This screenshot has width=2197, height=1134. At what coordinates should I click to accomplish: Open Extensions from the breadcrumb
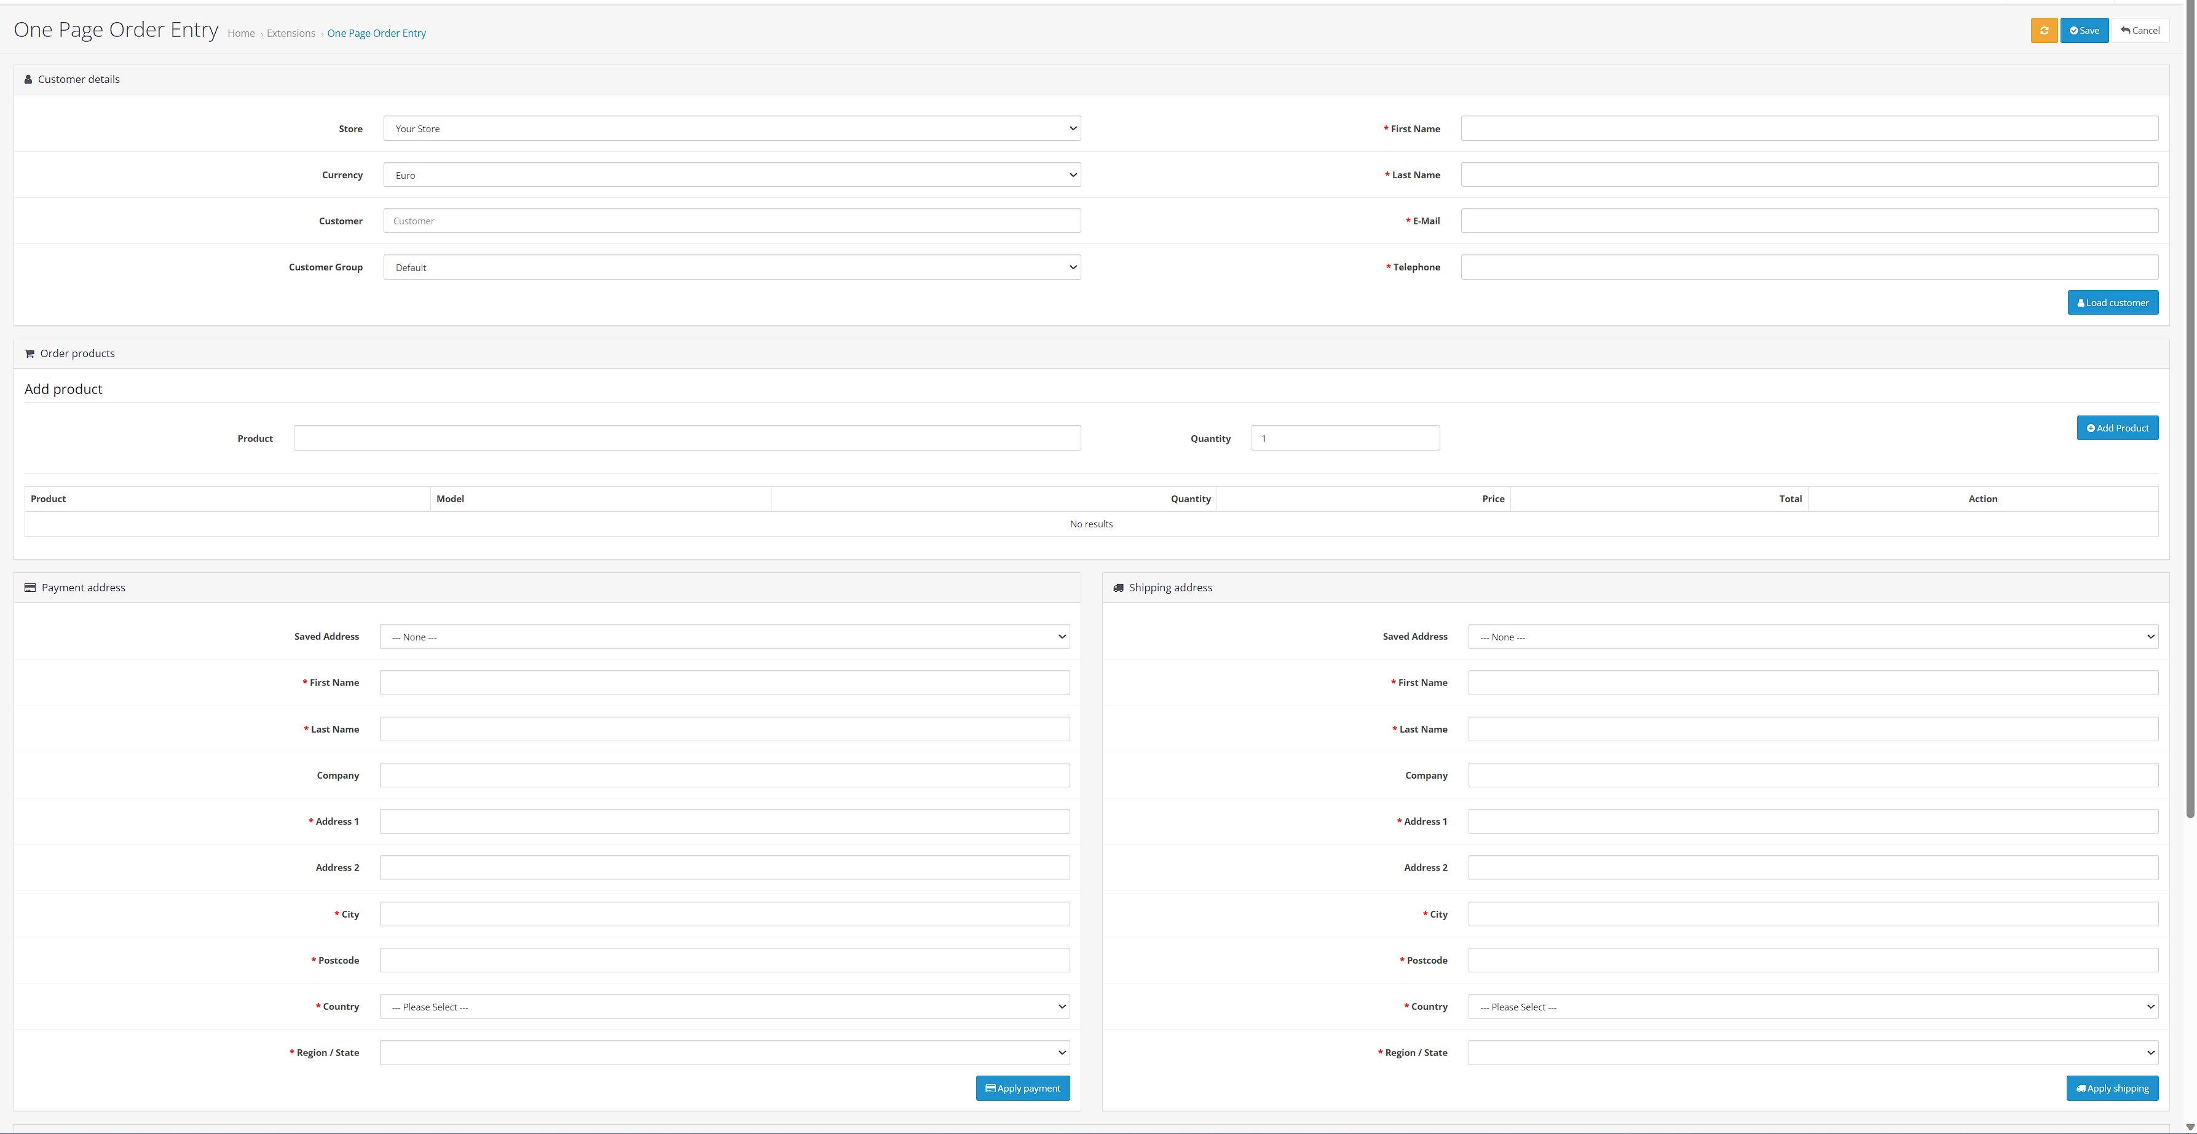(x=291, y=33)
